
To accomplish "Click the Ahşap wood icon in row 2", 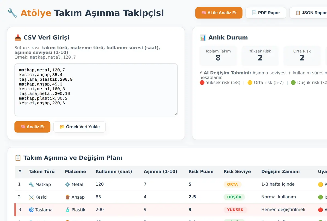I will (x=67, y=197).
